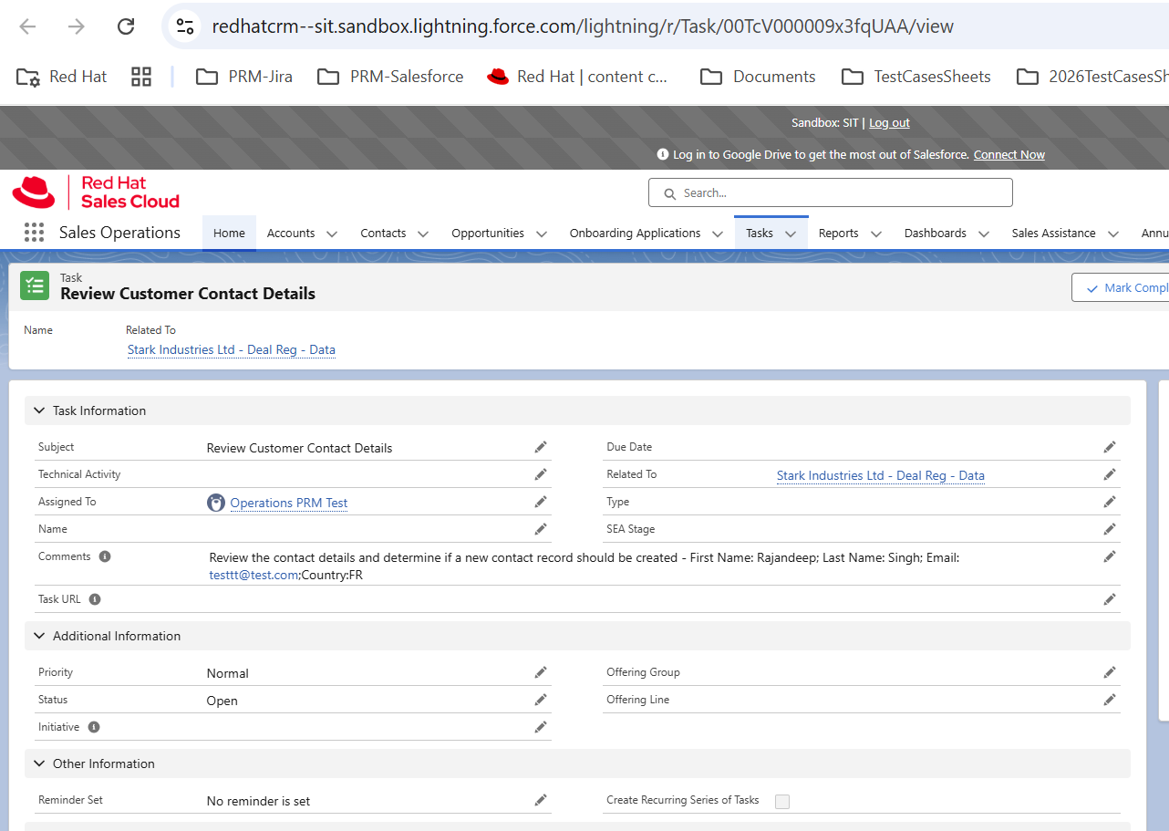Open the Tasks tab dropdown chevron
The image size is (1169, 831).
pos(791,234)
